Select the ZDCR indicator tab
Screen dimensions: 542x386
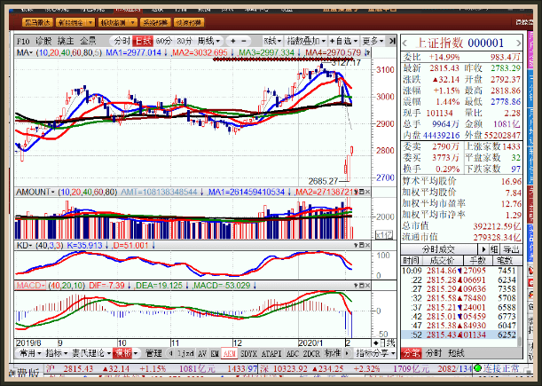point(311,353)
